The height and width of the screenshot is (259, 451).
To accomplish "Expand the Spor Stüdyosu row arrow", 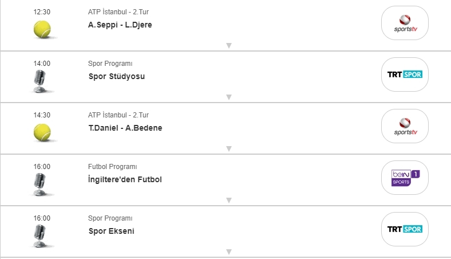I will click(228, 97).
